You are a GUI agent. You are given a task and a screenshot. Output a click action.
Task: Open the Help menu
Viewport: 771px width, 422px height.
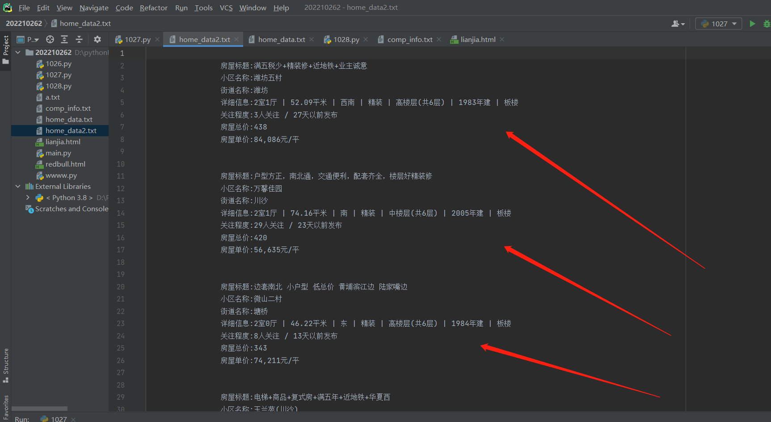click(281, 8)
